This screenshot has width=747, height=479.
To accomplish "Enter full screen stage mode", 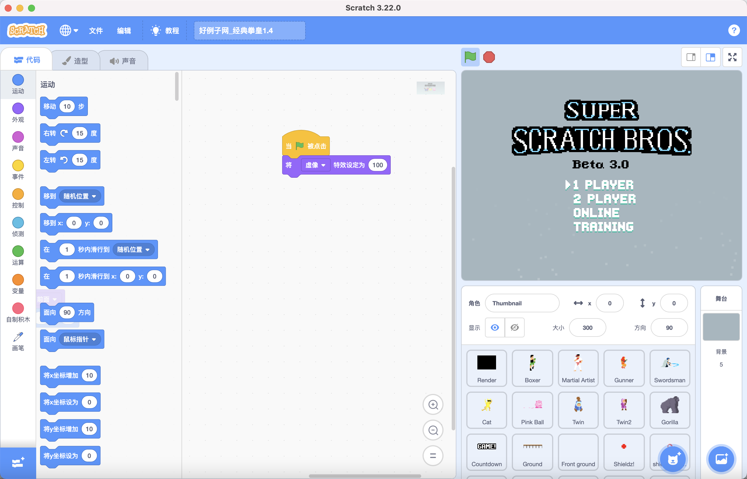I will pyautogui.click(x=732, y=57).
